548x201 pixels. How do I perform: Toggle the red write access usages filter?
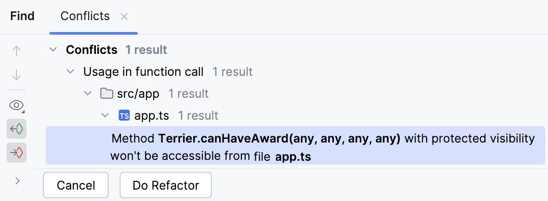pos(16,153)
